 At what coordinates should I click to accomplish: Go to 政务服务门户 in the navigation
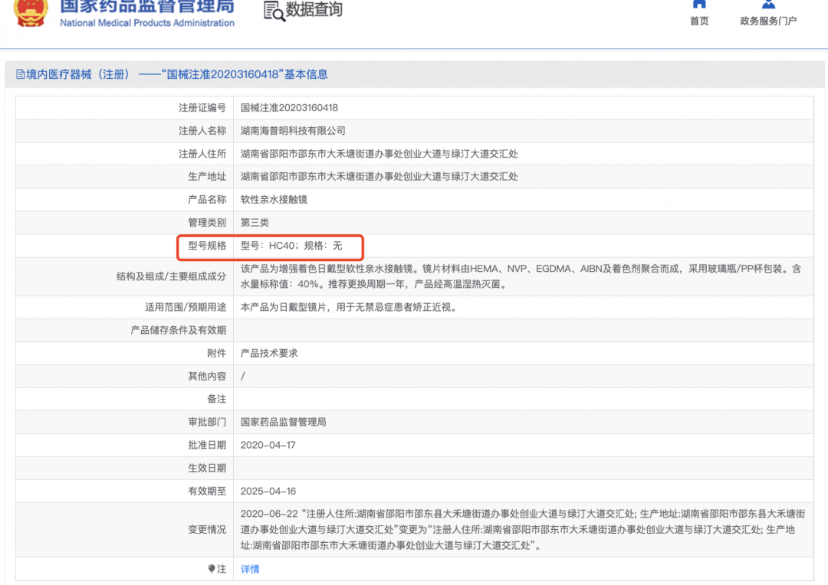point(768,21)
